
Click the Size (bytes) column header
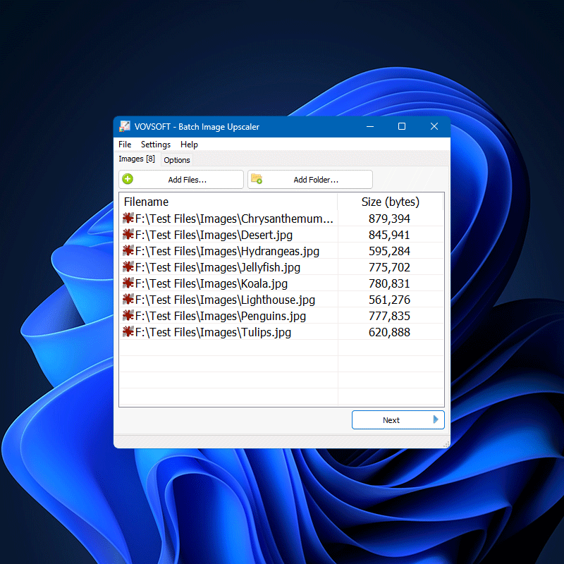click(x=391, y=202)
